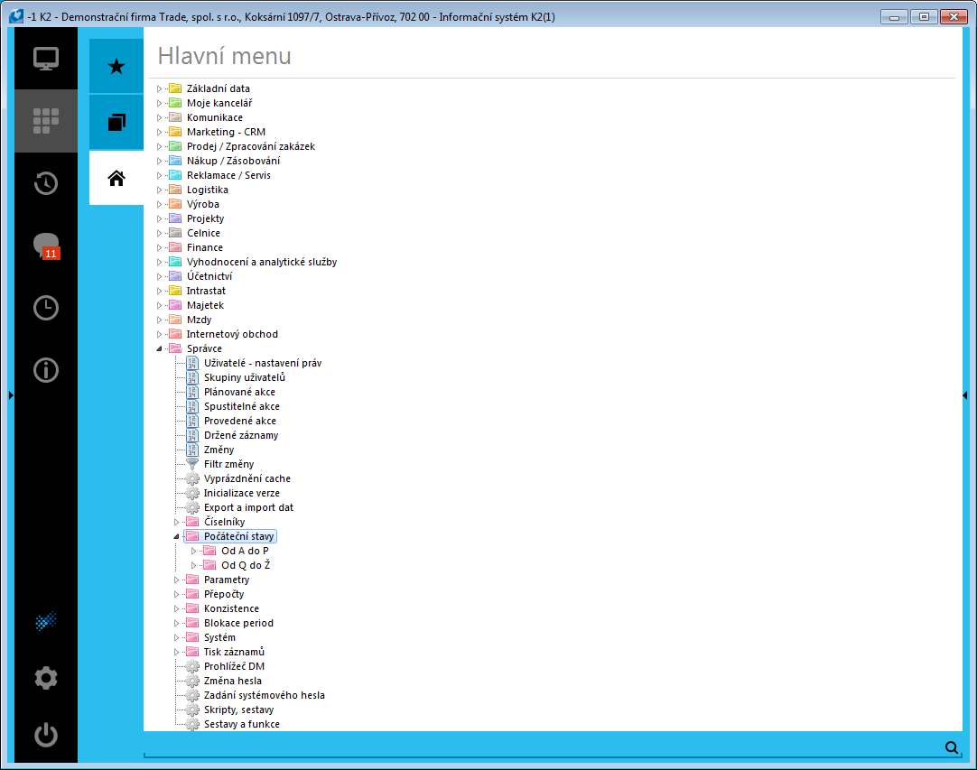Select Výroba tree item
Image resolution: width=977 pixels, height=770 pixels.
[x=203, y=204]
